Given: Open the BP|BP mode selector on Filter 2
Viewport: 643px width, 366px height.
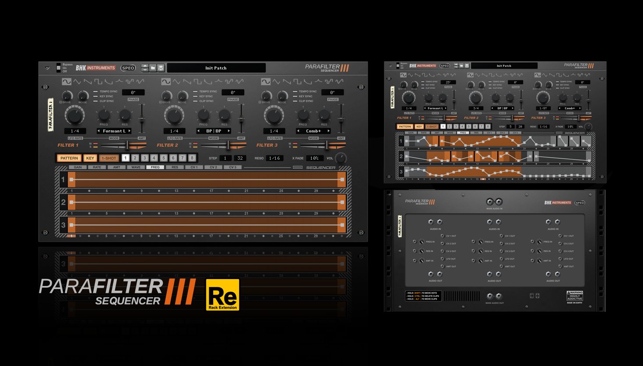Looking at the screenshot, I should click(213, 131).
